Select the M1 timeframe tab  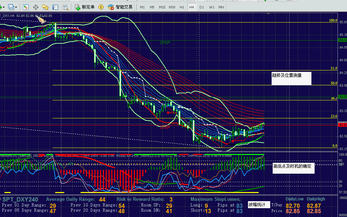(142, 7)
